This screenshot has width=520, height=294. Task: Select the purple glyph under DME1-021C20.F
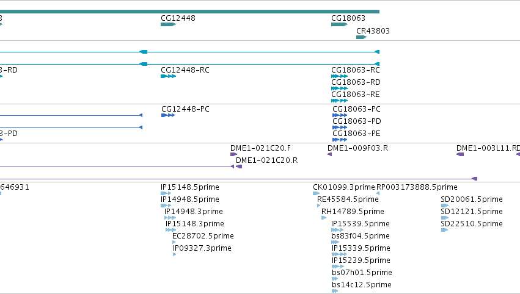coord(234,154)
